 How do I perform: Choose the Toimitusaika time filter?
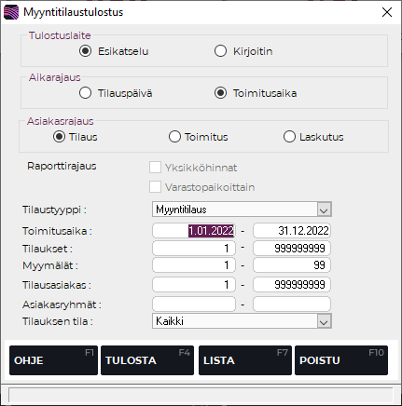point(220,93)
